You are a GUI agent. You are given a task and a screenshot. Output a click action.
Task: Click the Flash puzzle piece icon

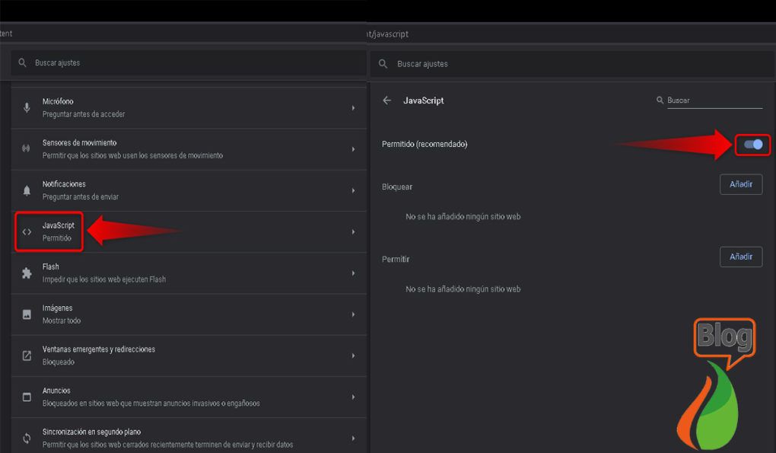27,271
